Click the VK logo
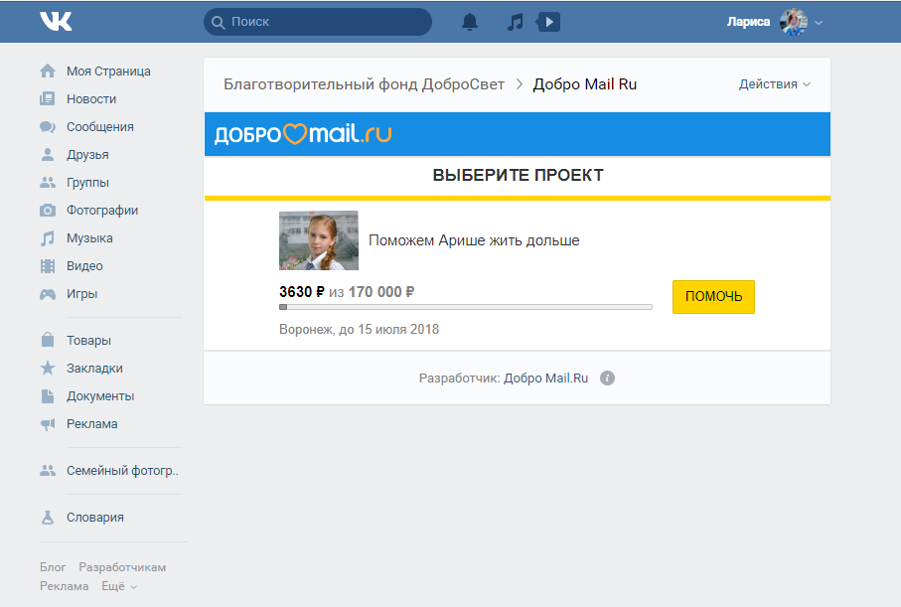The width and height of the screenshot is (901, 607). point(56,21)
